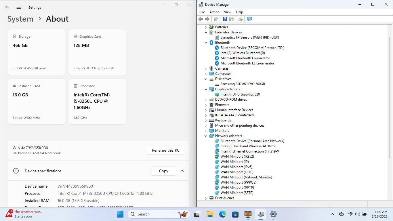Select the Firmware category icon
The image size is (393, 221).
[211, 105]
